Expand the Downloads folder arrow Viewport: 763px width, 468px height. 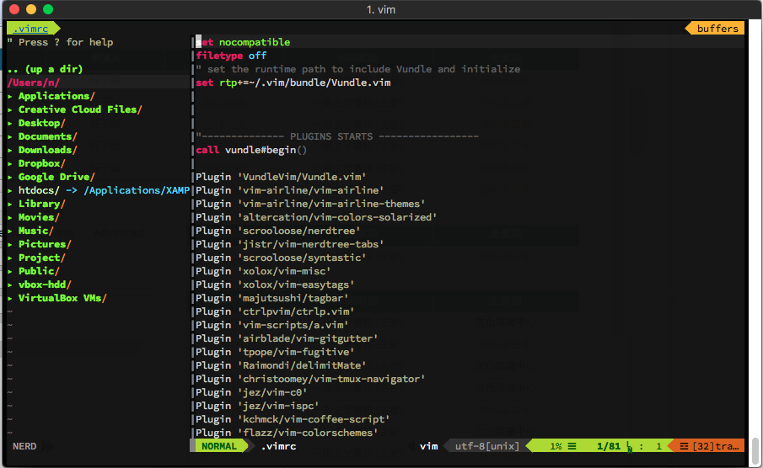coord(10,150)
